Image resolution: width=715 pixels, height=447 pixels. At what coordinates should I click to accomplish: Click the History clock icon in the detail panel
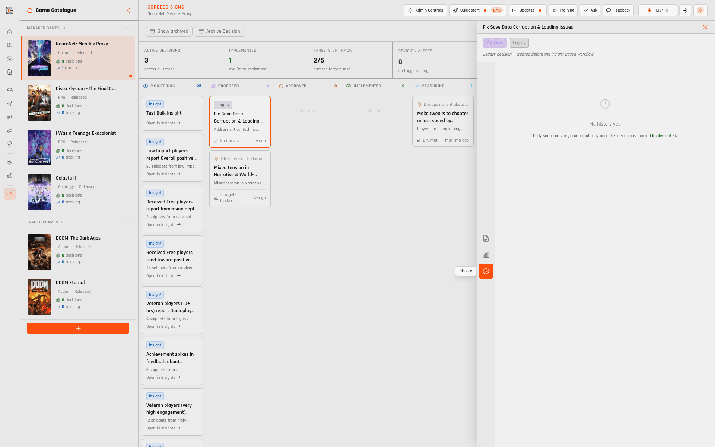[x=486, y=271]
